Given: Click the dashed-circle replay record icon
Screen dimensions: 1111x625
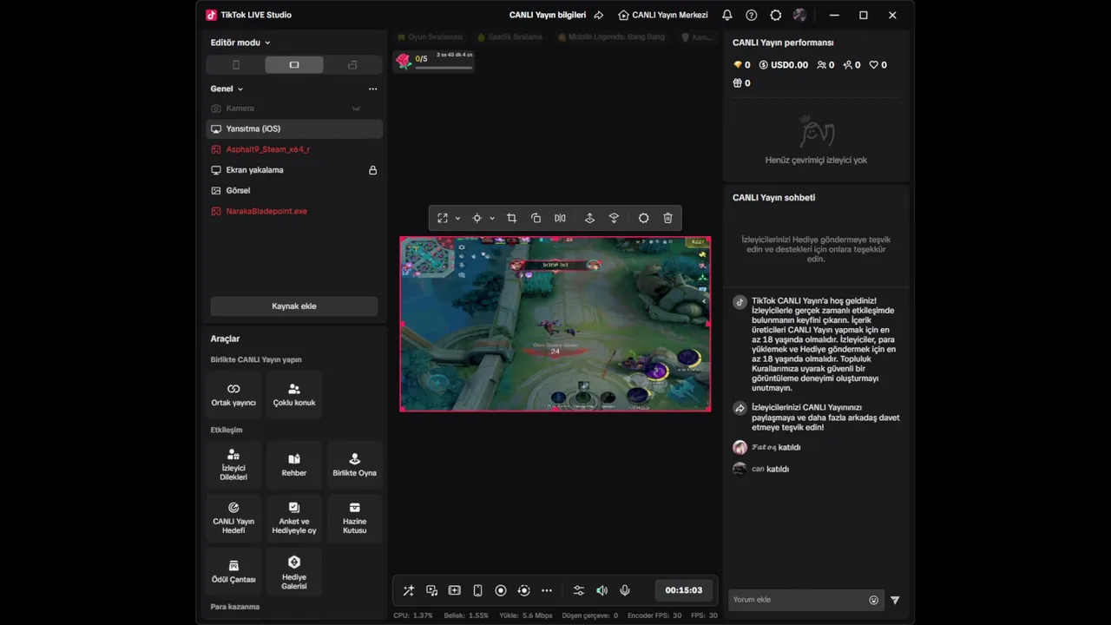Looking at the screenshot, I should pos(523,590).
